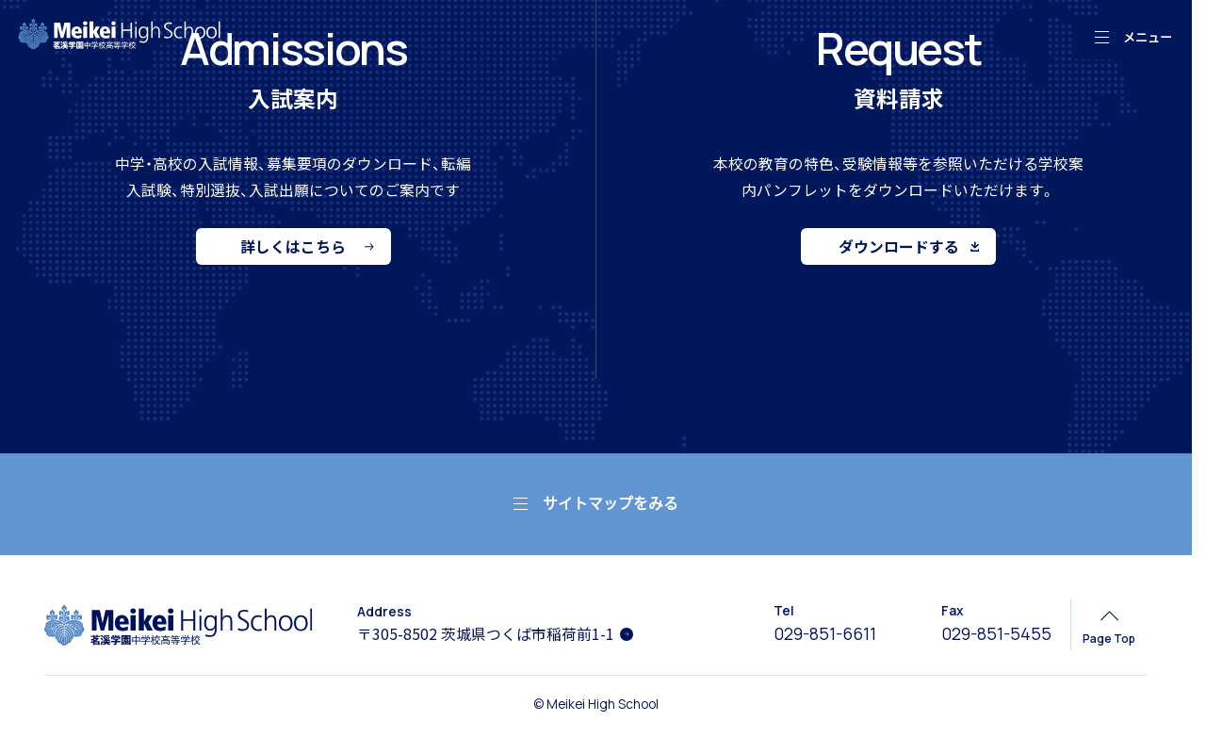Viewport: 1206px width, 754px height.
Task: Click the 資料請求 subtitle
Action: pyautogui.click(x=898, y=100)
